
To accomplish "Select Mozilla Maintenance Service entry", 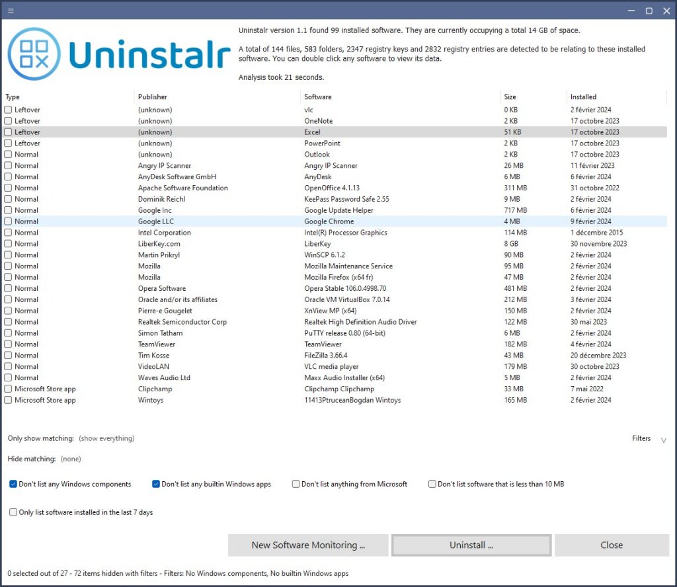I will [335, 266].
